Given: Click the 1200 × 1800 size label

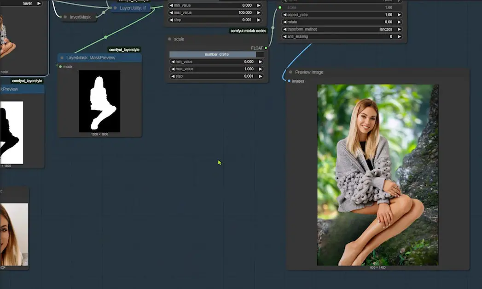Looking at the screenshot, I should click(99, 134).
